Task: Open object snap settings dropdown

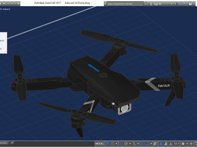Action: (151, 143)
